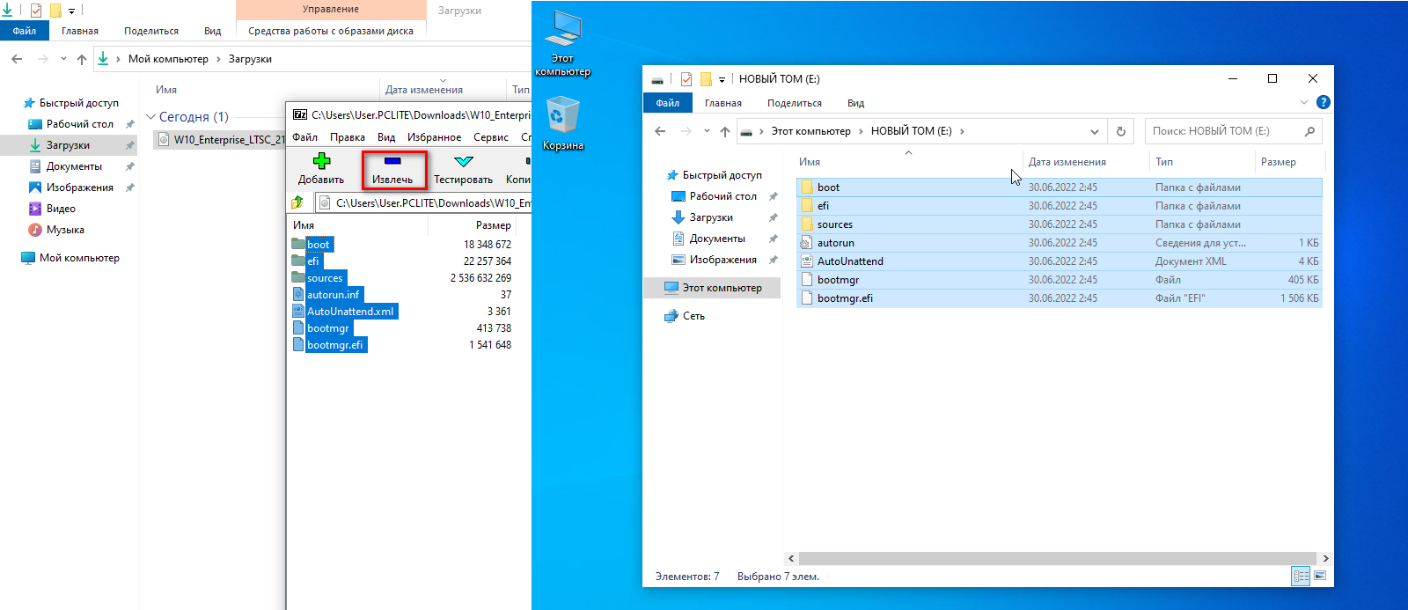This screenshot has width=1408, height=610.
Task: Refresh the НОВЫЙ ТОМ (E:) folder view
Action: (x=1120, y=132)
